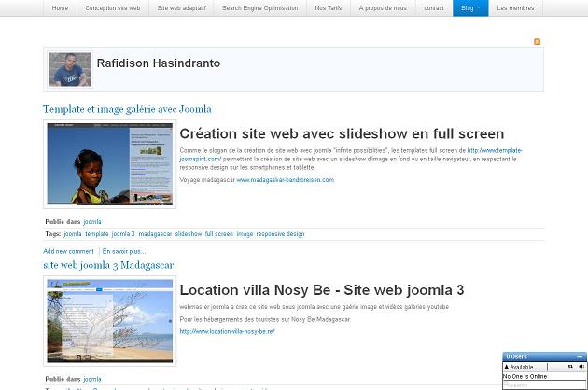588x390 pixels.
Task: Open the Nosy Be villa site thumbnail
Action: pos(109,321)
